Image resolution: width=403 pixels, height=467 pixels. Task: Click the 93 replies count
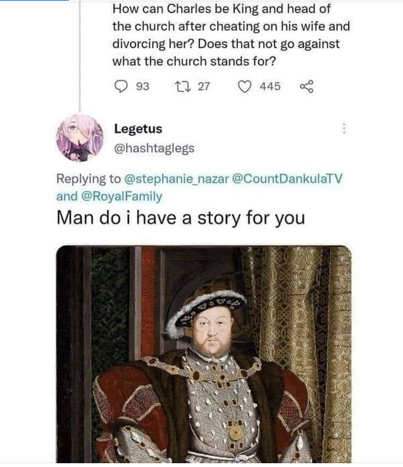coord(142,87)
